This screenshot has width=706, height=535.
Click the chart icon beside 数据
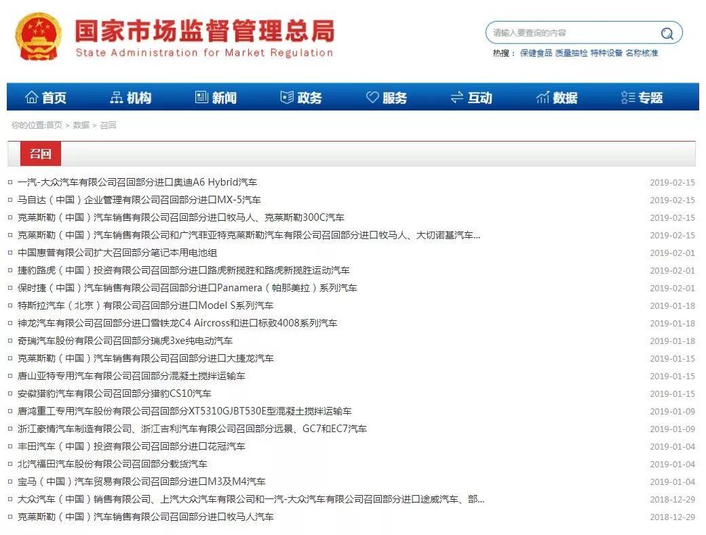click(x=543, y=97)
